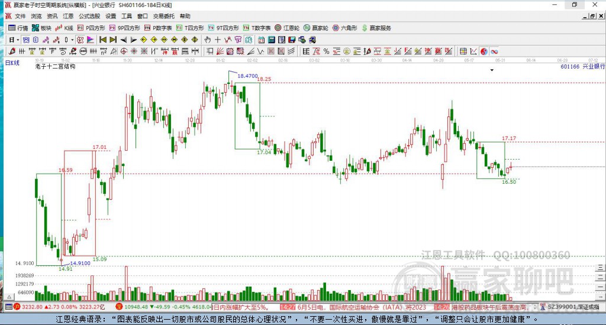Click the black right arrow icon
Screen dimensions: 606x325
click(133, 40)
